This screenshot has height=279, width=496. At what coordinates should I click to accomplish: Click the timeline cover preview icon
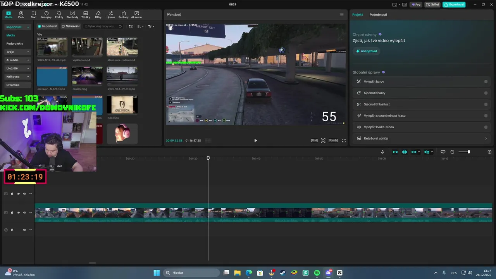pyautogui.click(x=443, y=152)
